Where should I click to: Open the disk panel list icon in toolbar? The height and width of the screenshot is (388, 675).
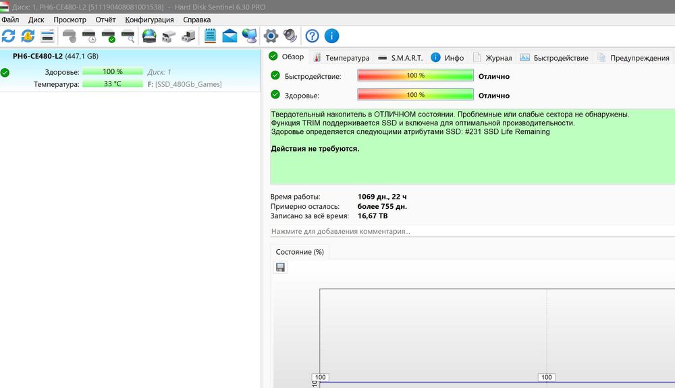[47, 36]
